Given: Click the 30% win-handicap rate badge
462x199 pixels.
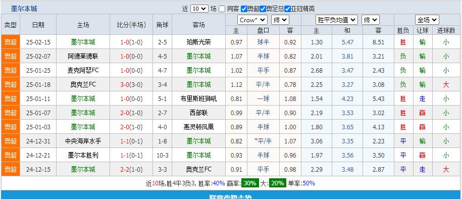Looking at the screenshot, I should [250, 183].
